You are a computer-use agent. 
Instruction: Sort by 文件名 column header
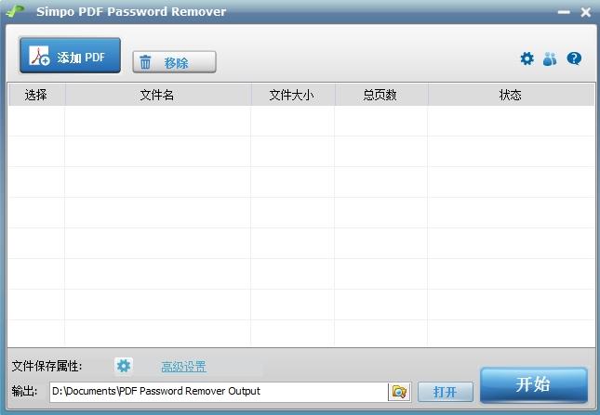pos(157,95)
